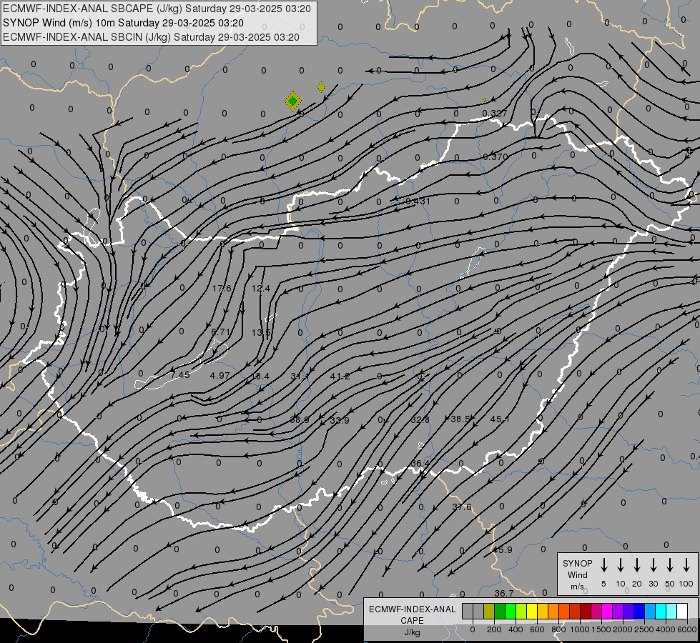Click the map value 0.431

(x=418, y=201)
